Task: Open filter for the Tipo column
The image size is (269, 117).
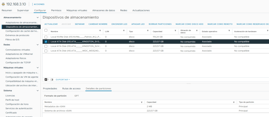Action: coord(148,31)
